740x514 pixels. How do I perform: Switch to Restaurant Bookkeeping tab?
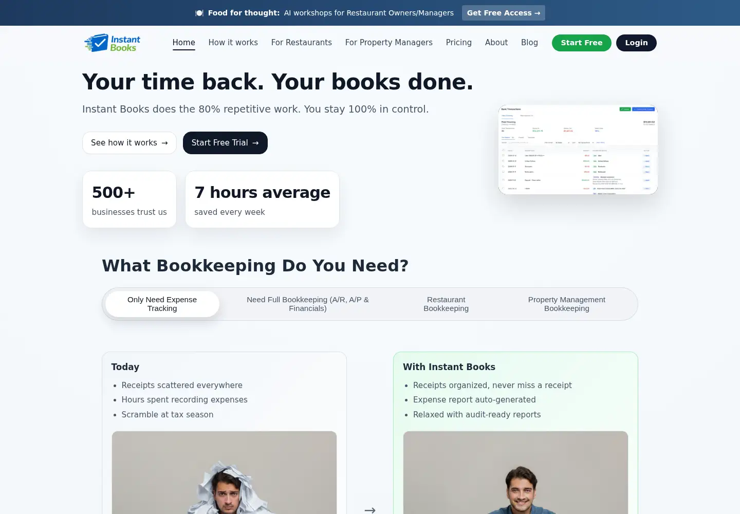click(x=446, y=304)
